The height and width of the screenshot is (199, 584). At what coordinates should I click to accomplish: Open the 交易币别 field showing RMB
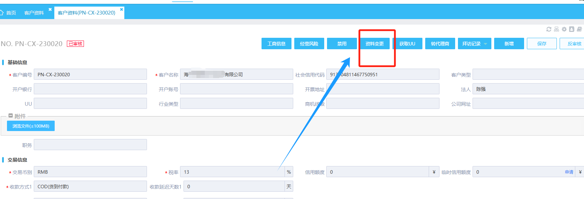pos(90,172)
